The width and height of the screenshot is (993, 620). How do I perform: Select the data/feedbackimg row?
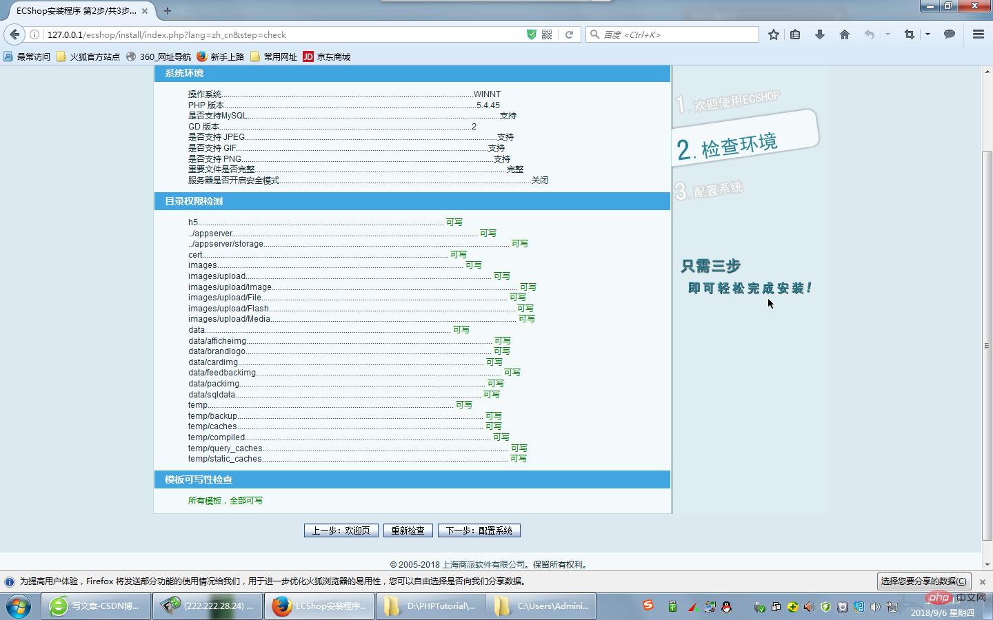coord(354,373)
